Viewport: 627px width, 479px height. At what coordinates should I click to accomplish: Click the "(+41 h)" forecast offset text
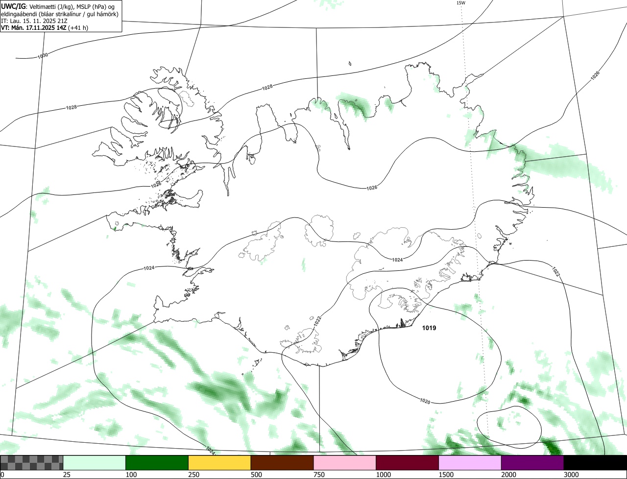(x=78, y=28)
